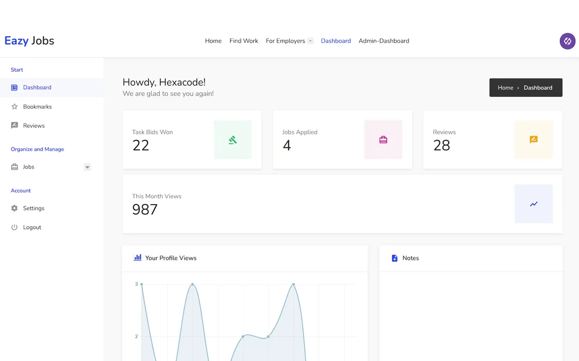Click the Bookmarks star icon
Screen dimensions: 579x361
point(14,107)
